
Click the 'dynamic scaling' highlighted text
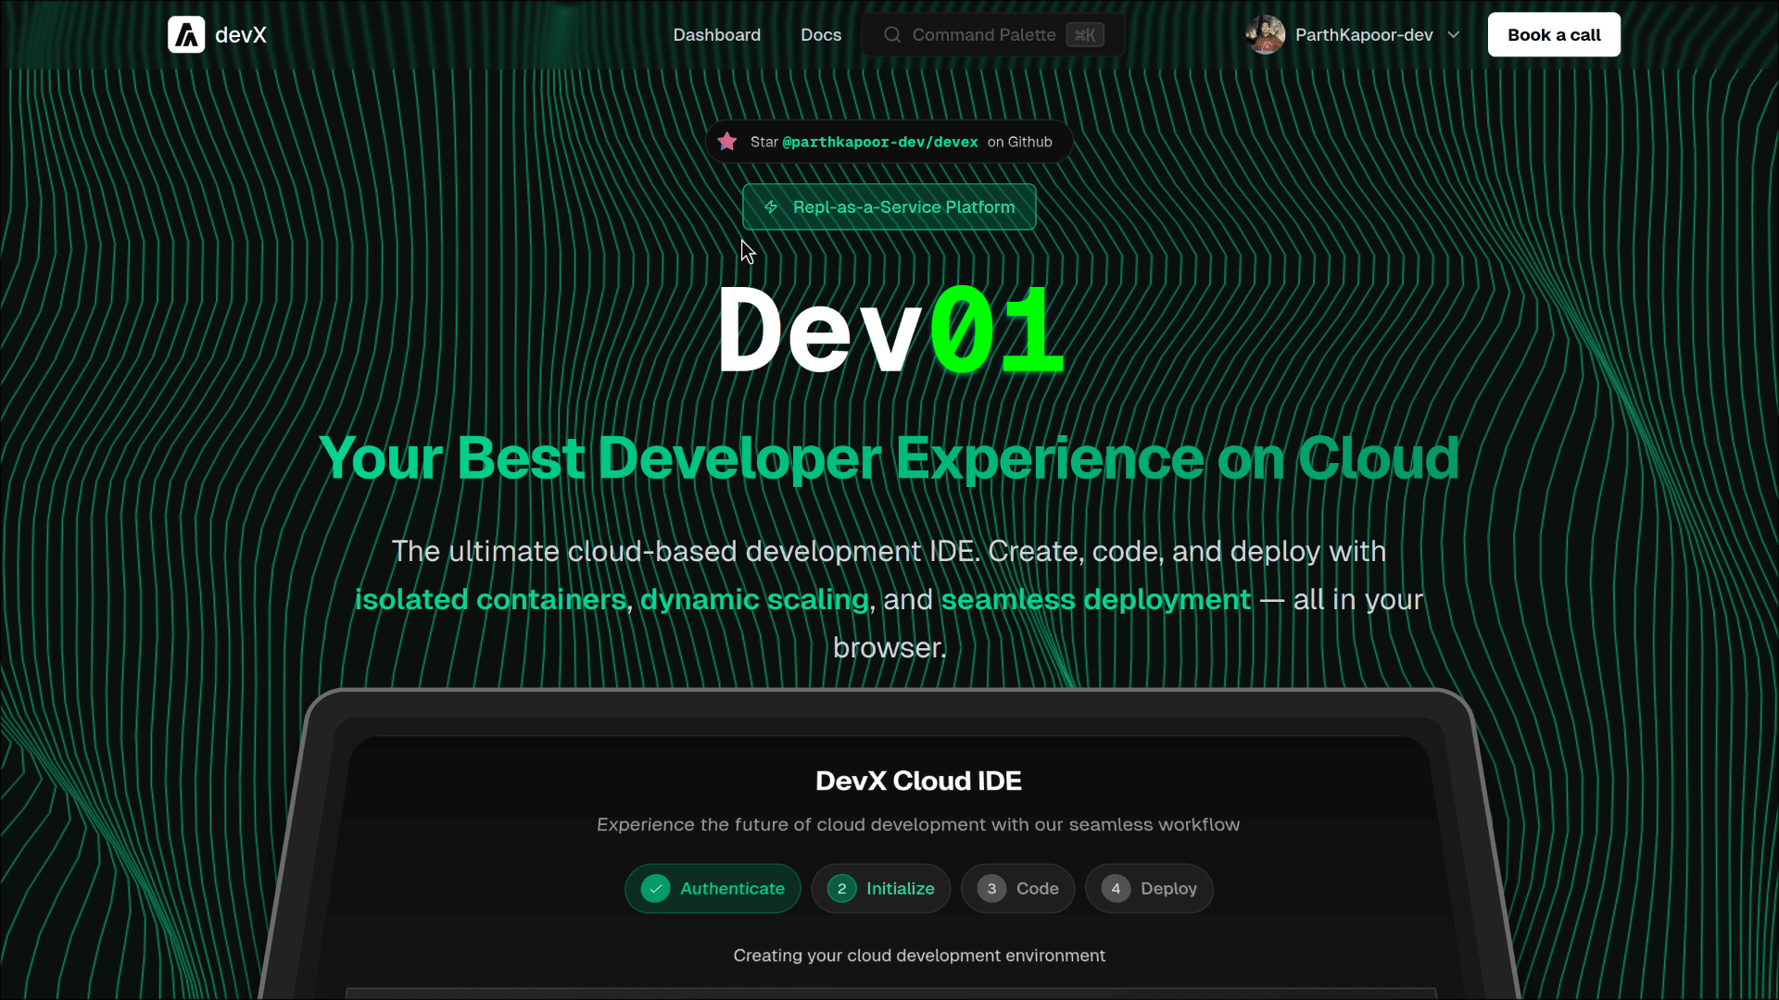tap(754, 600)
